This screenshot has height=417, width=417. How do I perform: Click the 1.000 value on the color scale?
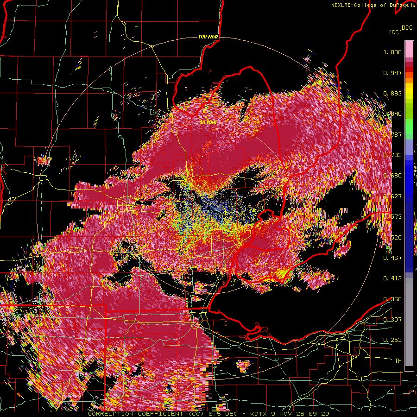tap(392, 52)
